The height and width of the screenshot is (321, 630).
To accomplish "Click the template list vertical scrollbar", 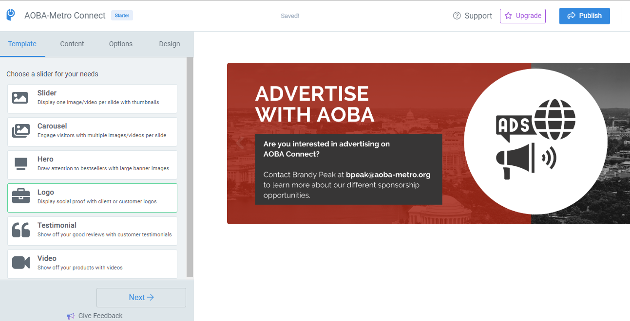I will click(190, 167).
